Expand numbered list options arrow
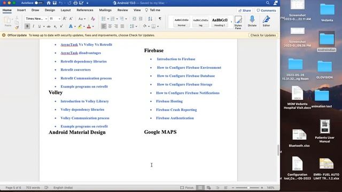Screen dimensions: 342x192 point(117,19)
